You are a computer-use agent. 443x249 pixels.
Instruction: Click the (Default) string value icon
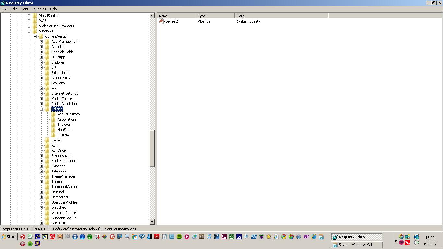pyautogui.click(x=161, y=21)
